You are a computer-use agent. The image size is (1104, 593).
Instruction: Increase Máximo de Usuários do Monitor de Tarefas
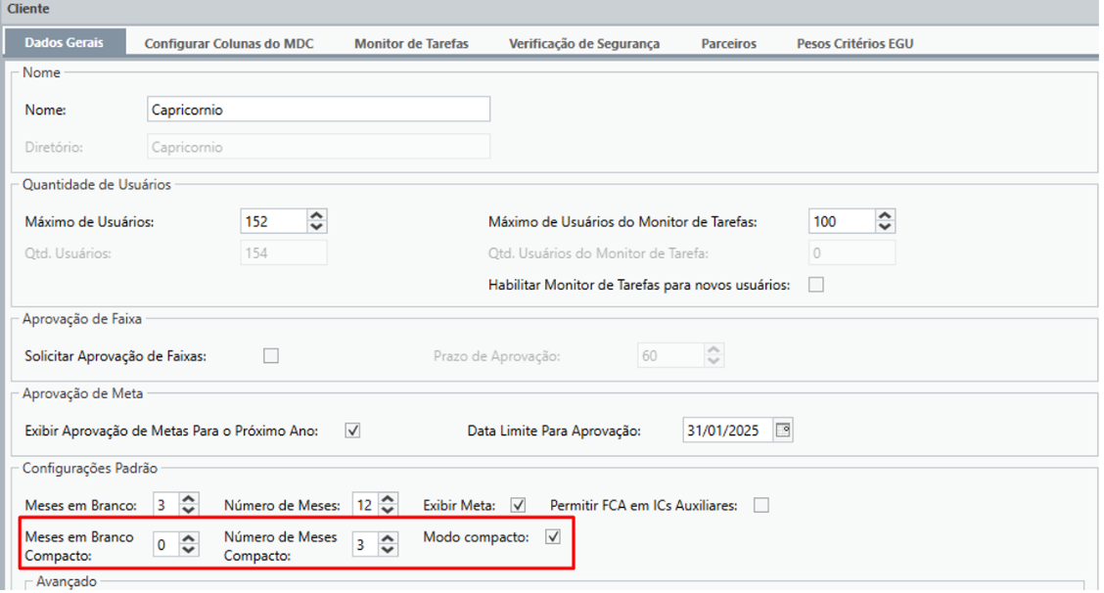(885, 216)
